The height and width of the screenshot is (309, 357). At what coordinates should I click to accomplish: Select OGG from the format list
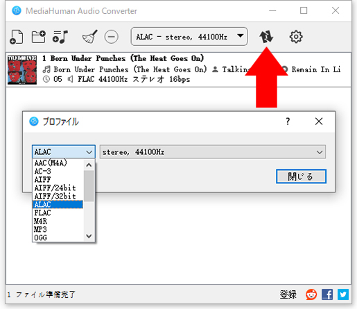click(x=58, y=237)
